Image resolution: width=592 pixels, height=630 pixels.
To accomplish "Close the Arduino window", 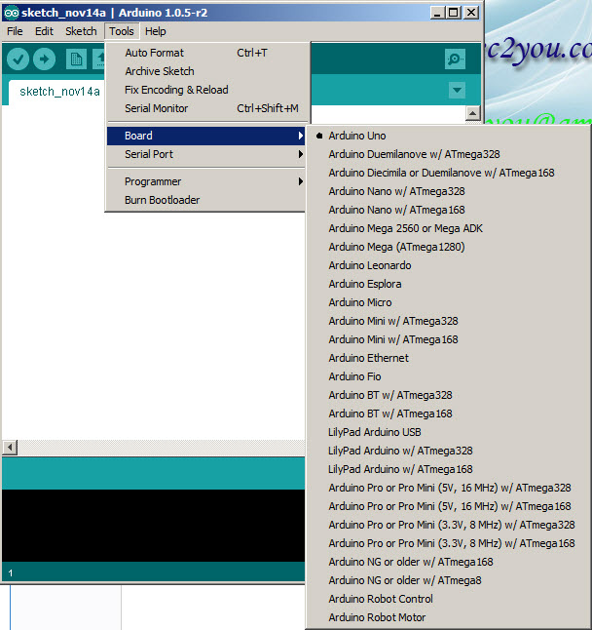I will 471,13.
